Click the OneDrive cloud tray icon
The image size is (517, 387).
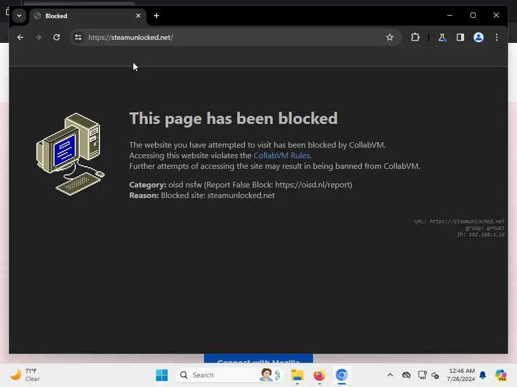click(x=406, y=375)
